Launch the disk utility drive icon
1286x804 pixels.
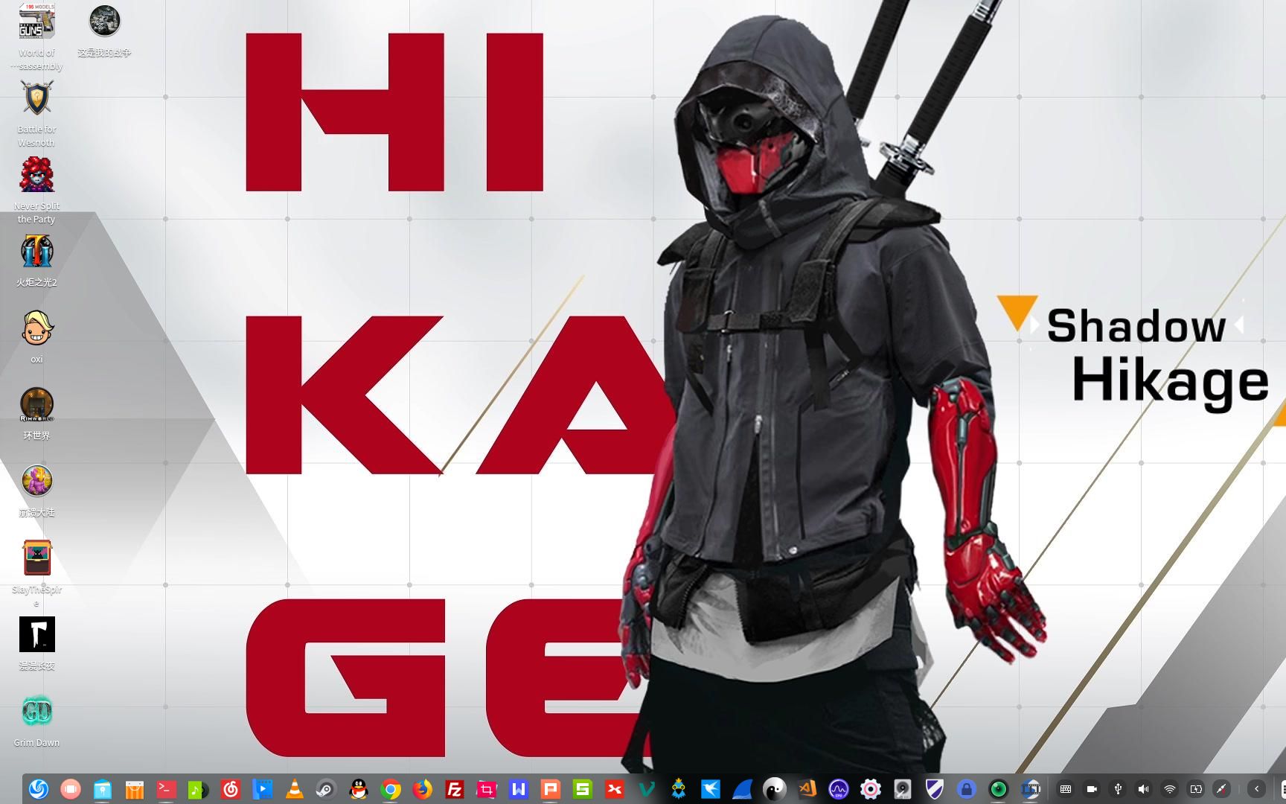(903, 788)
